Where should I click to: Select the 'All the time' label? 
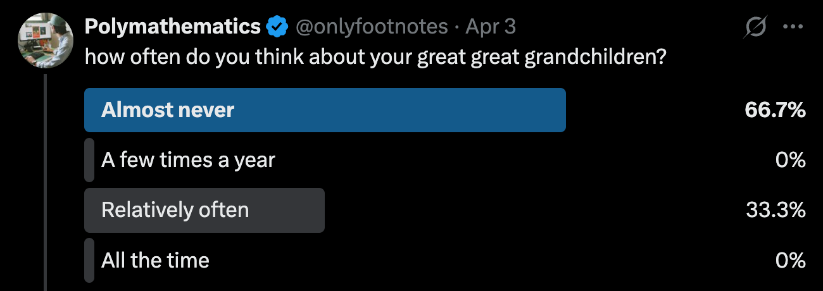tap(155, 260)
